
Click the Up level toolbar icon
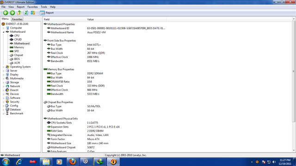[x=19, y=12]
